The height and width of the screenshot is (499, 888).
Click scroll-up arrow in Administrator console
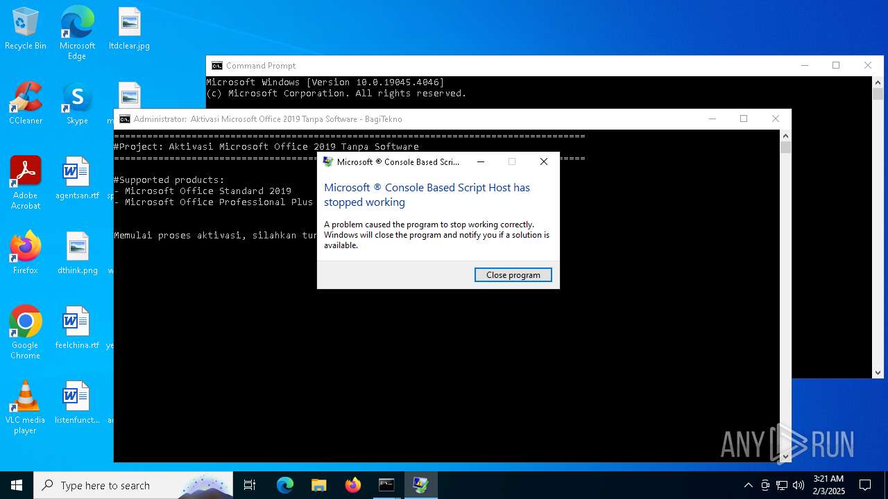point(785,136)
